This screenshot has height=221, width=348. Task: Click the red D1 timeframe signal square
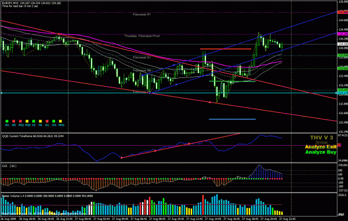[x=47, y=121]
